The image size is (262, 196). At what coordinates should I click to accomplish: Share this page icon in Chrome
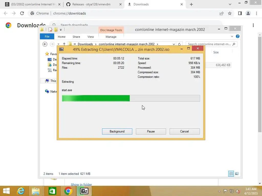pos(222,13)
